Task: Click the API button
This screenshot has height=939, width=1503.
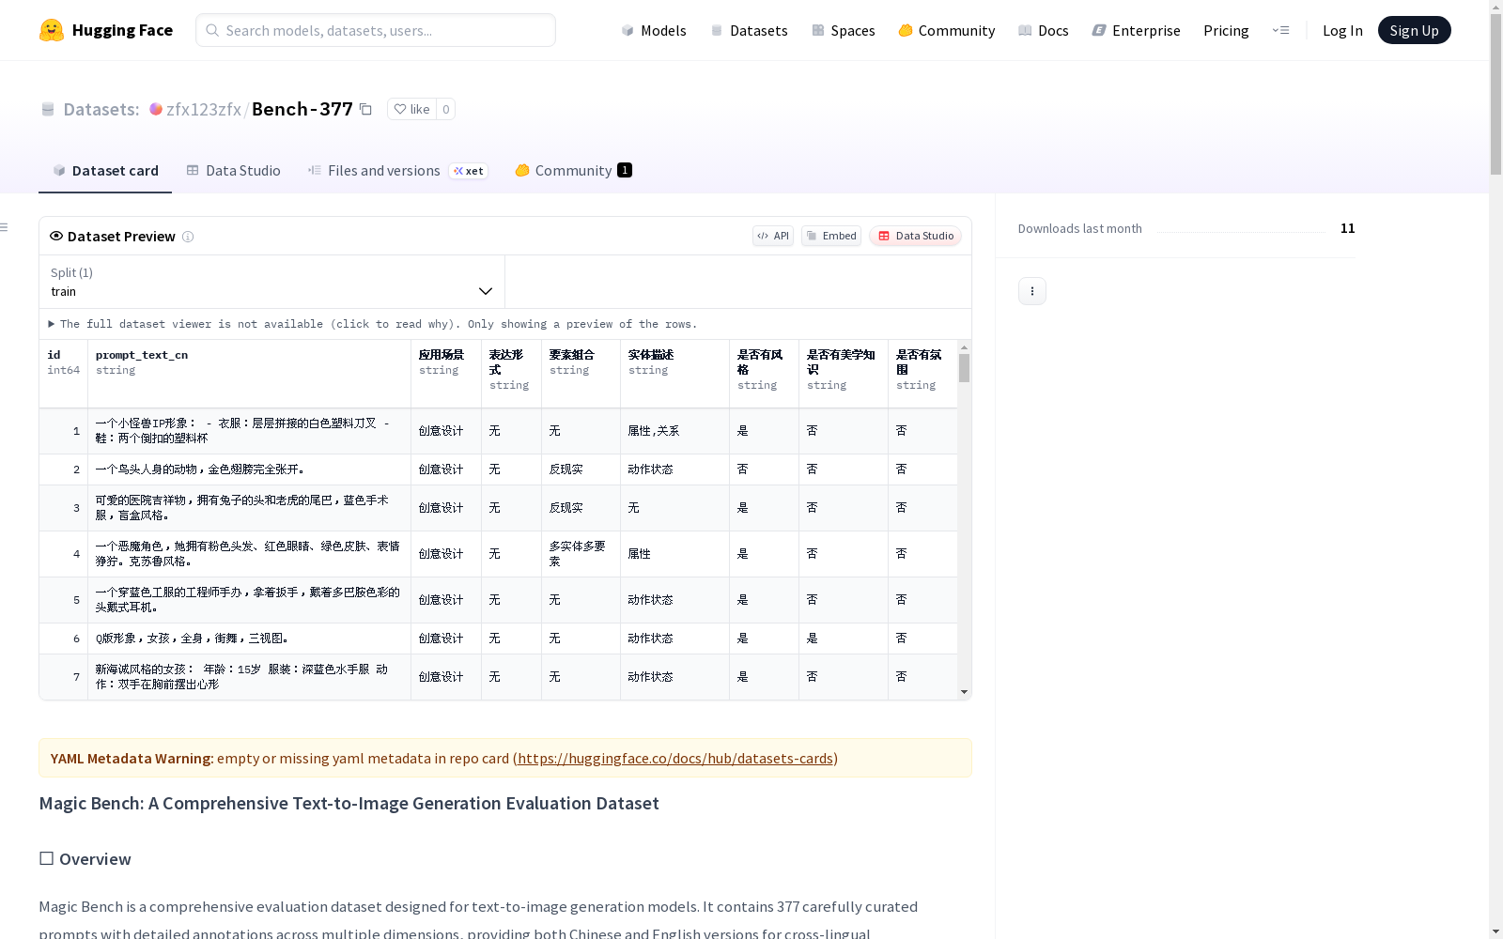Action: [773, 236]
